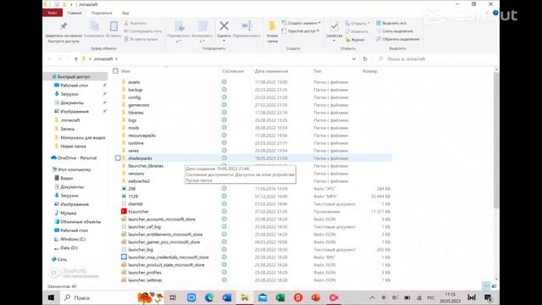Click the search field Поиск в .minecraft
542x305 pixels.
(x=435, y=59)
